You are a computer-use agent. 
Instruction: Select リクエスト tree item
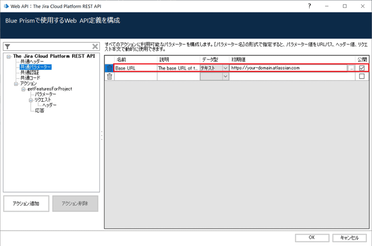pos(43,100)
